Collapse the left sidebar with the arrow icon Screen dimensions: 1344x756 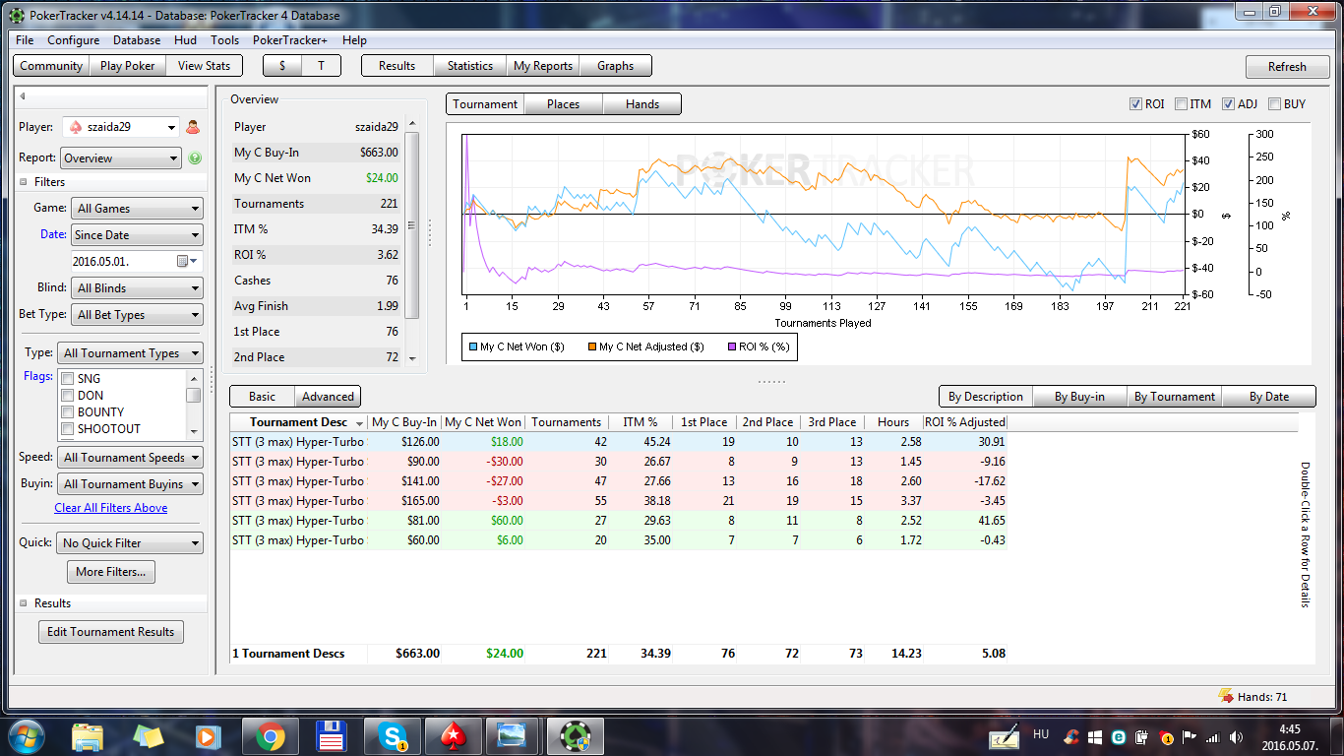coord(23,96)
